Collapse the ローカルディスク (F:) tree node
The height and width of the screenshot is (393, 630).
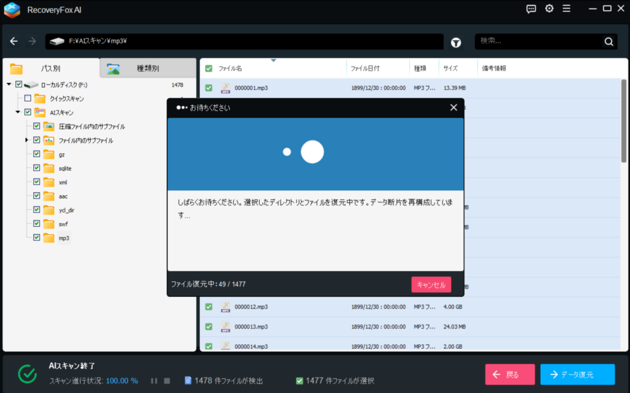(9, 84)
